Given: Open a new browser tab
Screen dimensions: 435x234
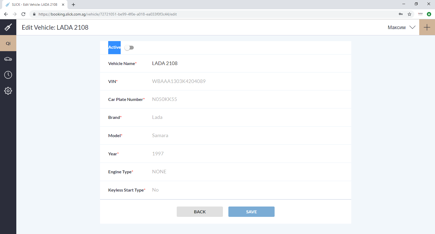Looking at the screenshot, I should [x=73, y=5].
